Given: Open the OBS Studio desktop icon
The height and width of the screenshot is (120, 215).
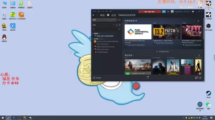Looking at the screenshot, I should 209,27.
